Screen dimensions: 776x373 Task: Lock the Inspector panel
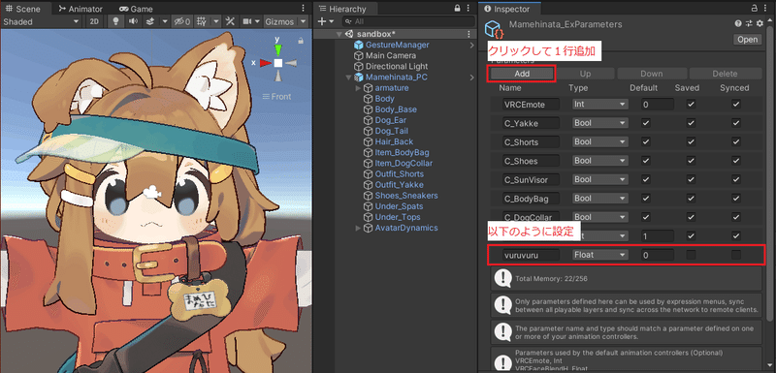[x=754, y=8]
